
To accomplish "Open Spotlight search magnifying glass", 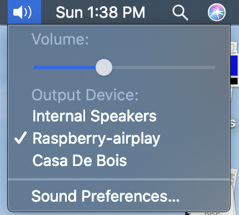I will click(180, 12).
